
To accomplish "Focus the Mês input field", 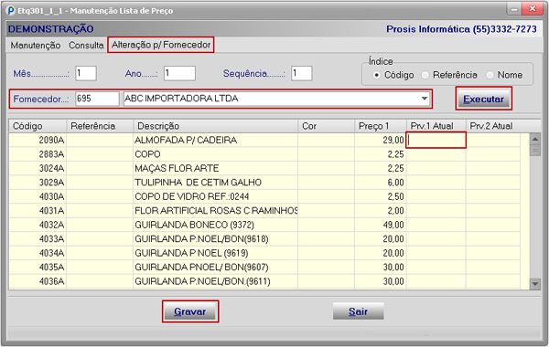I will click(x=86, y=73).
